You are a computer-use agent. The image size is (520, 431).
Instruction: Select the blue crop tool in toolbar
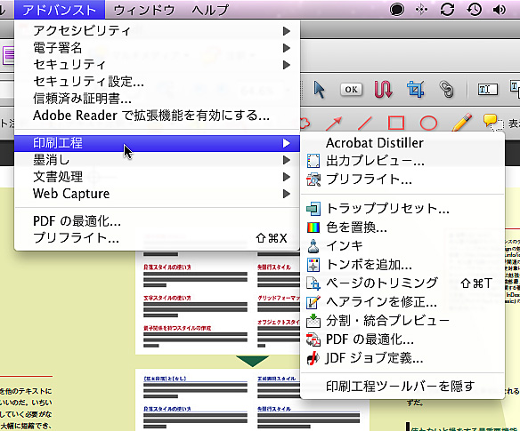pyautogui.click(x=416, y=89)
